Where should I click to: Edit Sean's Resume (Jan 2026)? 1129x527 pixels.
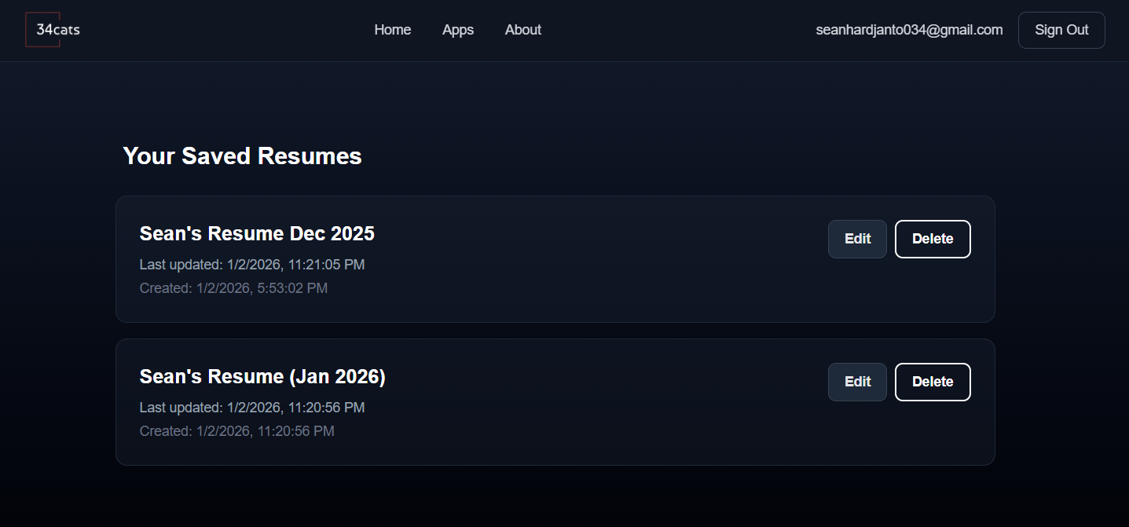tap(857, 382)
